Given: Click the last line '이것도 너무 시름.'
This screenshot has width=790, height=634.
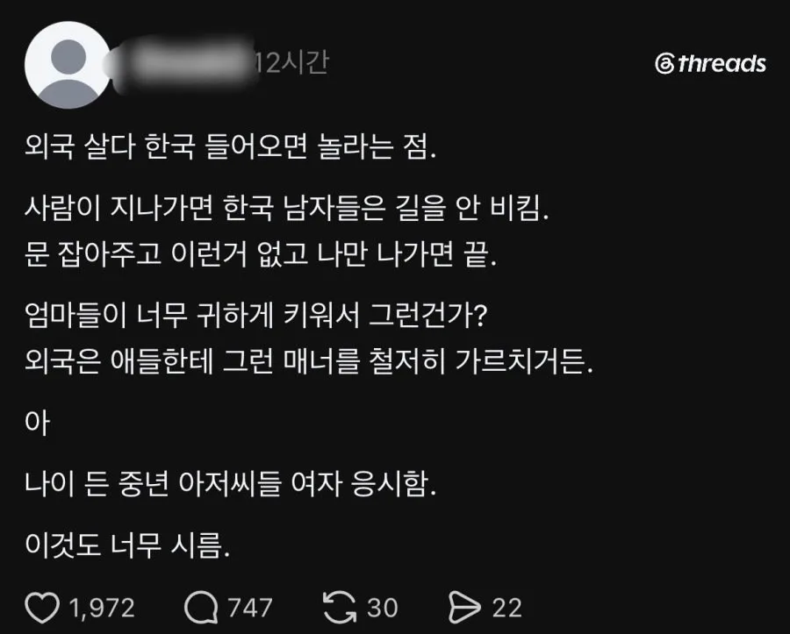Looking at the screenshot, I should tap(127, 545).
